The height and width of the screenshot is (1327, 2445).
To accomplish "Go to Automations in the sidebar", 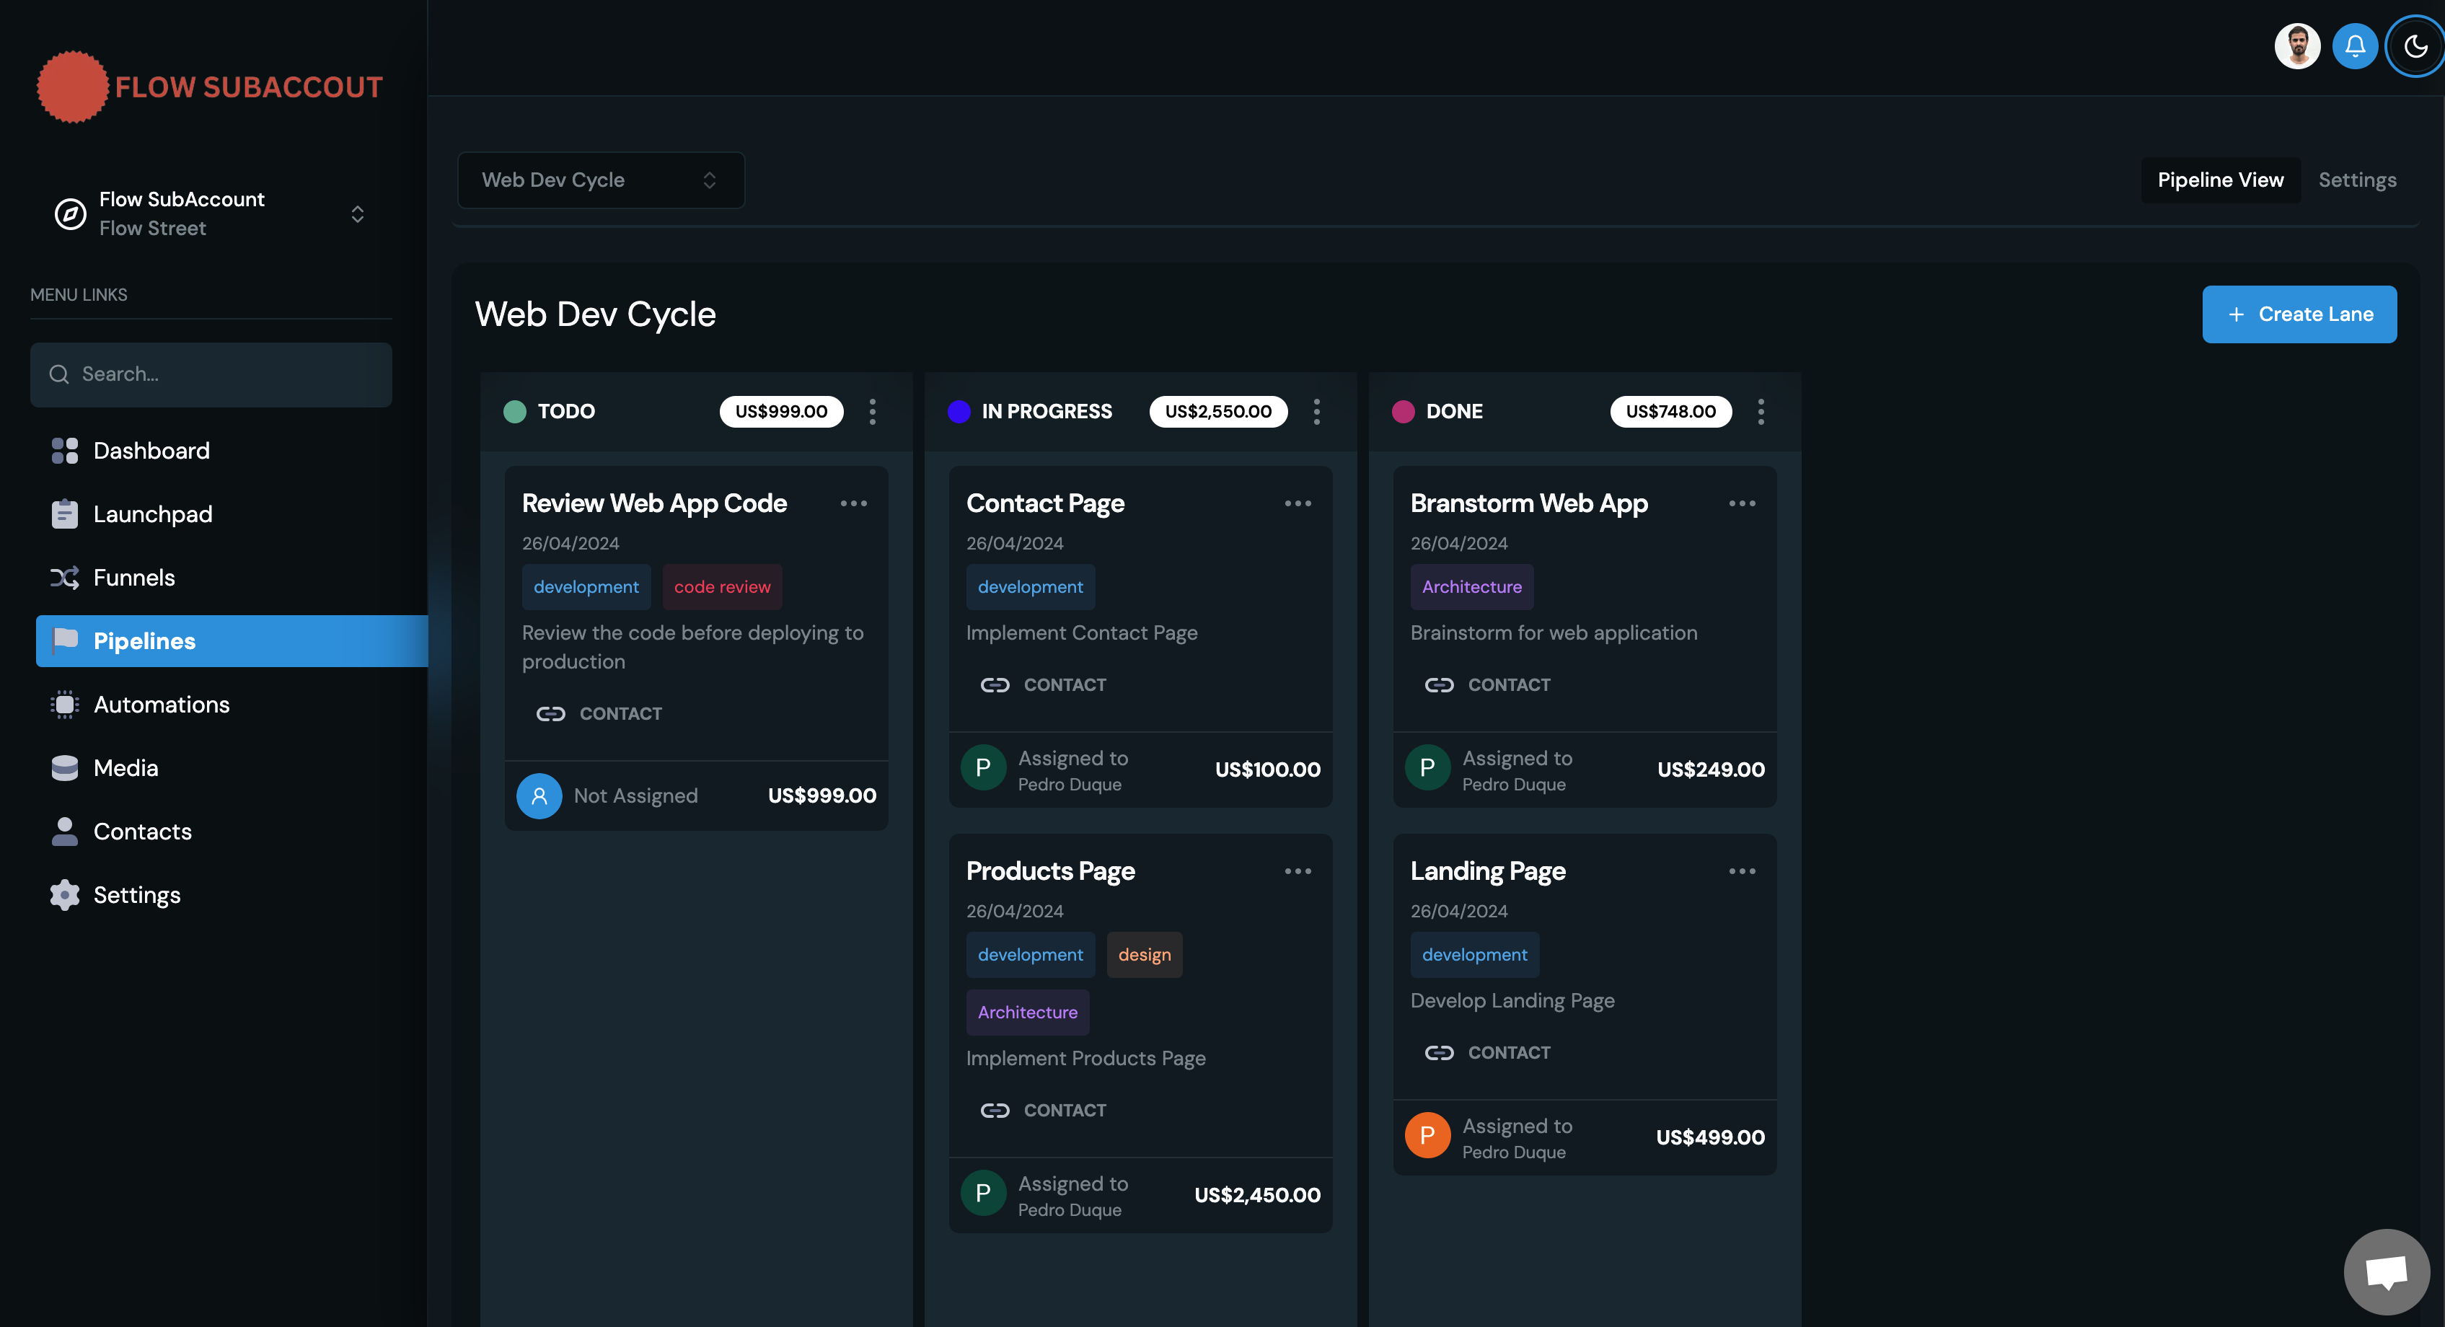I will (x=162, y=705).
